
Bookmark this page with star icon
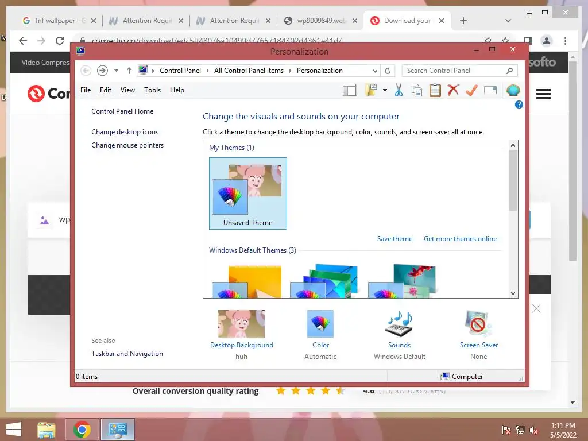pos(505,41)
